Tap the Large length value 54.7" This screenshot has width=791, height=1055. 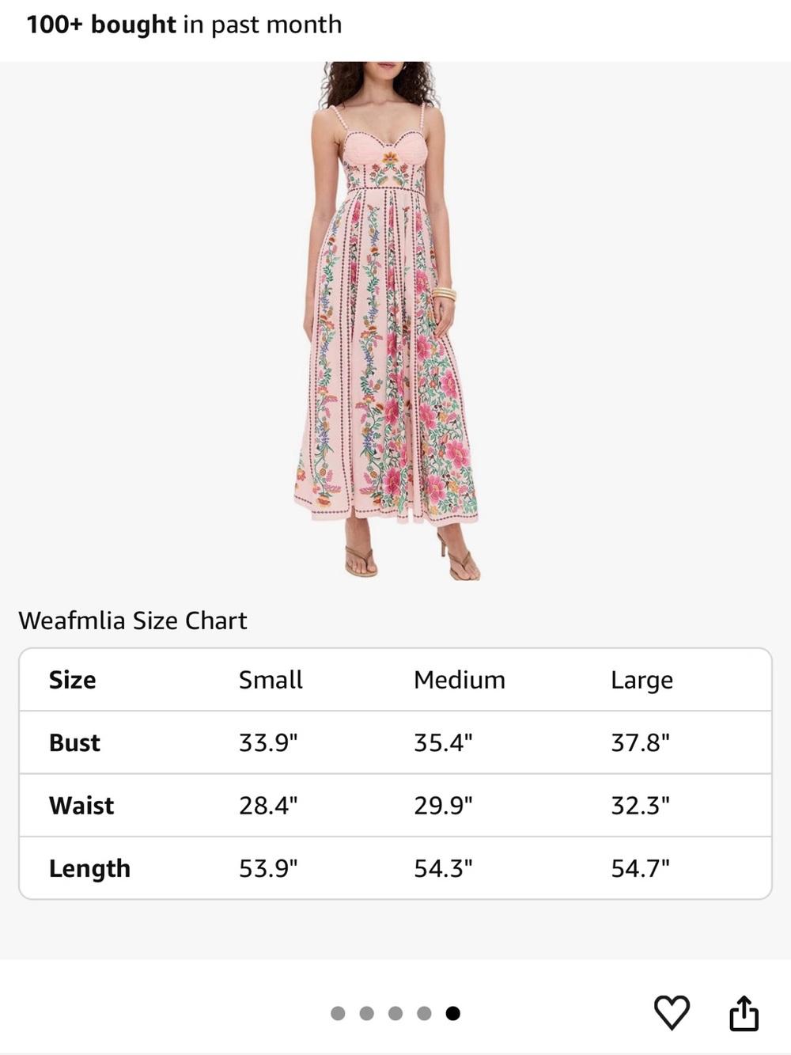click(x=640, y=868)
